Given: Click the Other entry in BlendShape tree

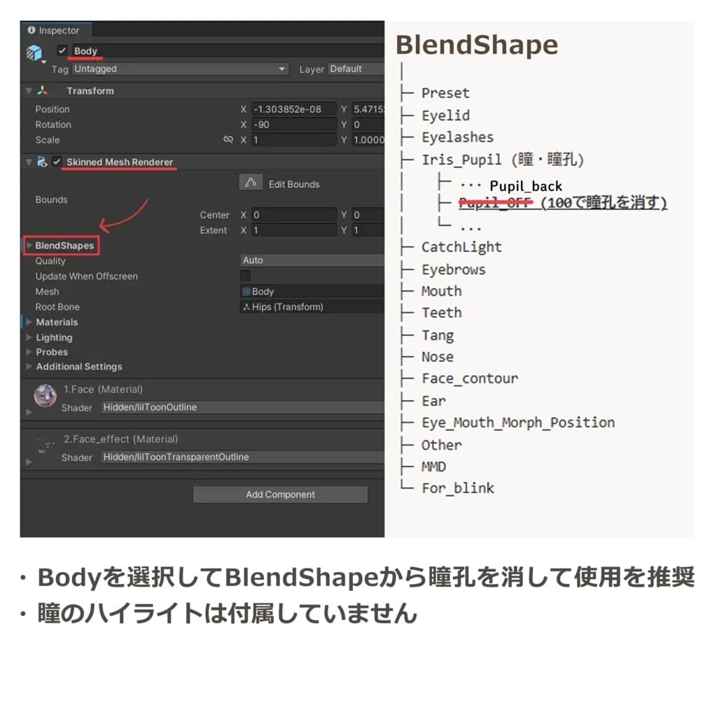Looking at the screenshot, I should click(x=441, y=445).
